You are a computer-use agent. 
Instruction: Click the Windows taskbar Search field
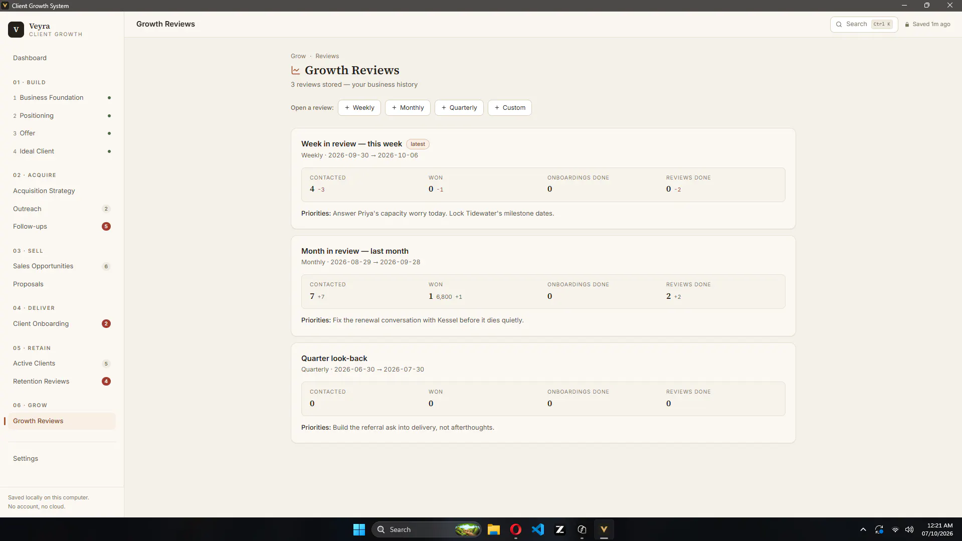(x=427, y=529)
